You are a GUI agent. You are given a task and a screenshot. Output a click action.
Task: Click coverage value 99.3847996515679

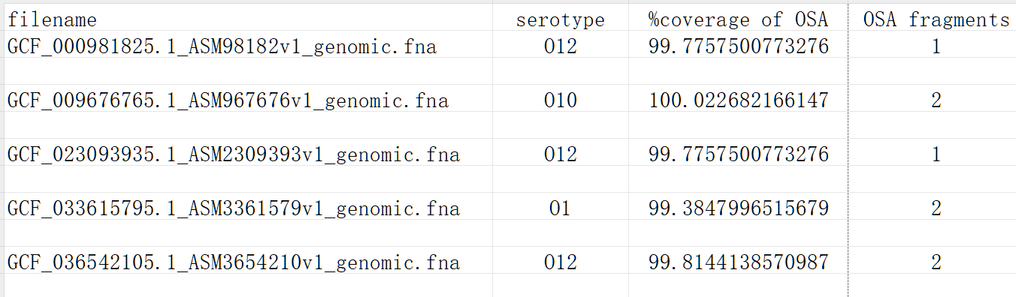pyautogui.click(x=739, y=208)
